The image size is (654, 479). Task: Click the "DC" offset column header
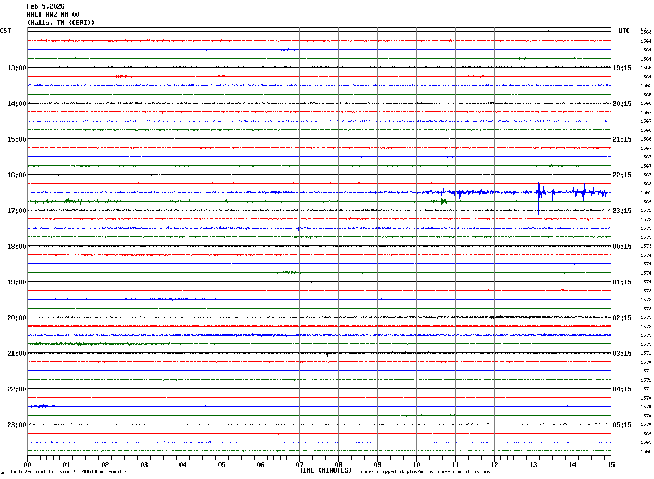click(x=643, y=29)
